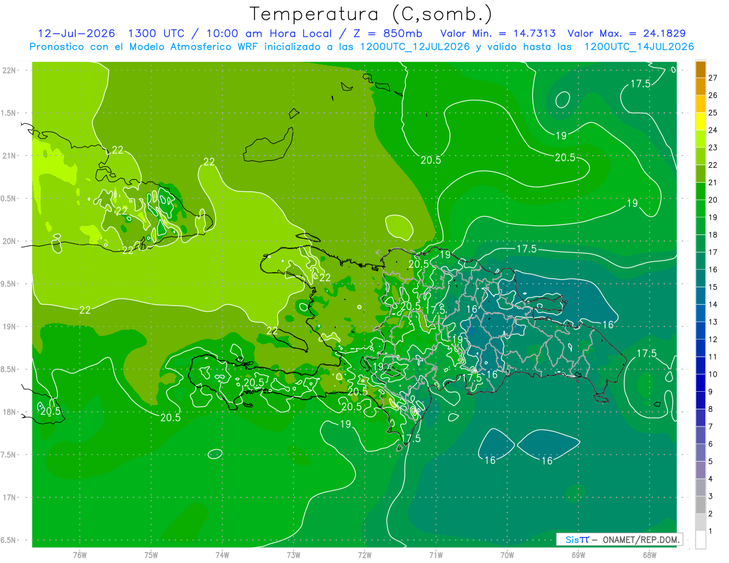This screenshot has width=729, height=563.
Task: Click the "72W" longitude axis label
Action: [x=364, y=554]
